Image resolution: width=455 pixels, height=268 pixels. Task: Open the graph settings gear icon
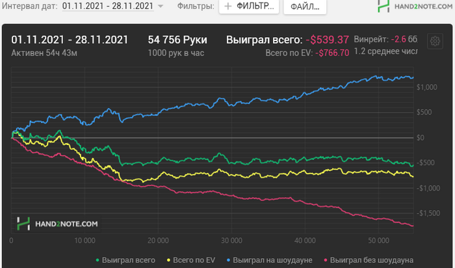(x=435, y=41)
